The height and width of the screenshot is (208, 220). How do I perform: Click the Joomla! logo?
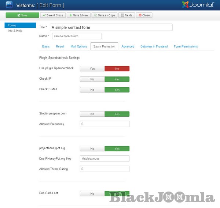(x=198, y=5)
